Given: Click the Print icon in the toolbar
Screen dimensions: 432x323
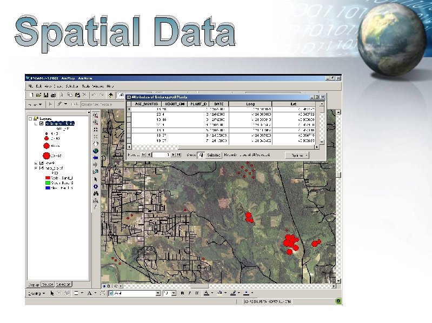Looking at the screenshot, I should click(54, 95).
